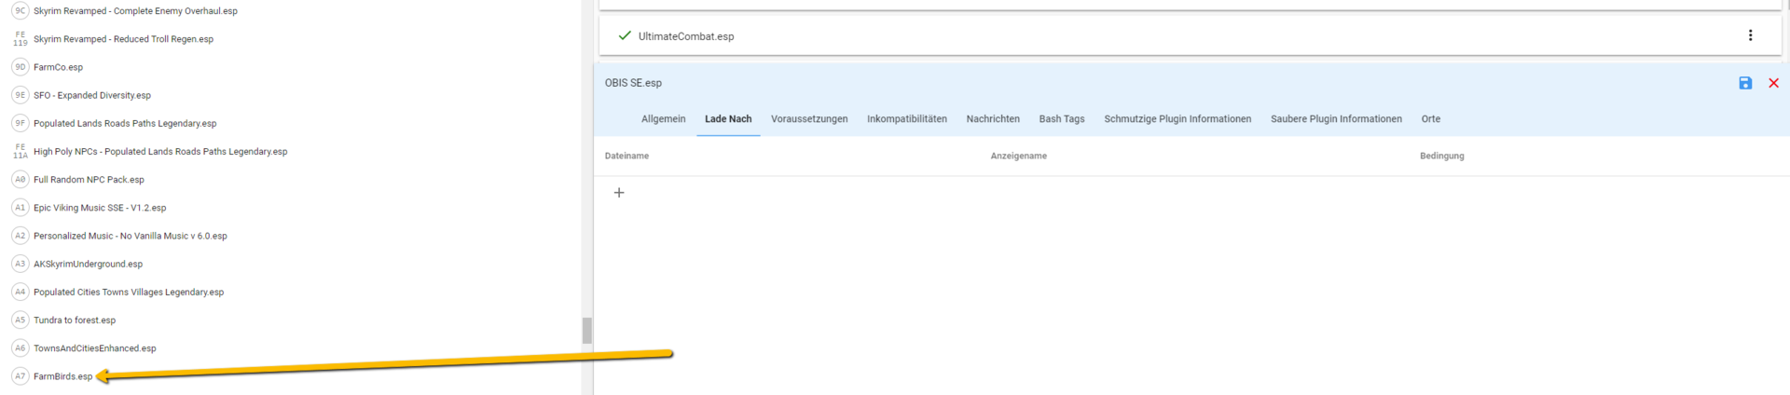Select Epic Viking Music SSE plugin
The width and height of the screenshot is (1790, 395).
(x=100, y=208)
